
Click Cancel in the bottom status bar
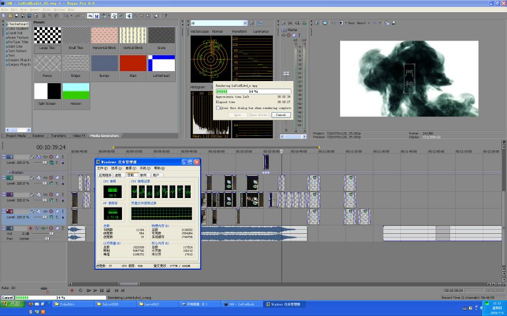pyautogui.click(x=7, y=298)
